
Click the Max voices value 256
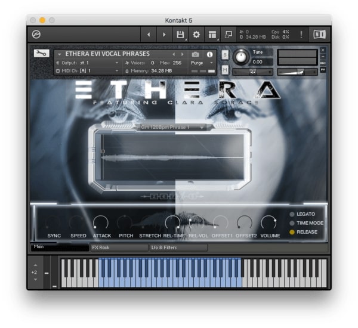(x=177, y=63)
